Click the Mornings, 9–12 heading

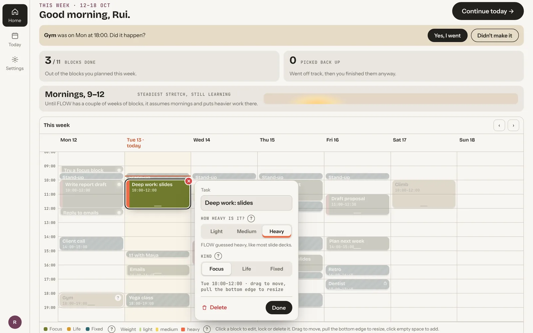[x=75, y=94]
